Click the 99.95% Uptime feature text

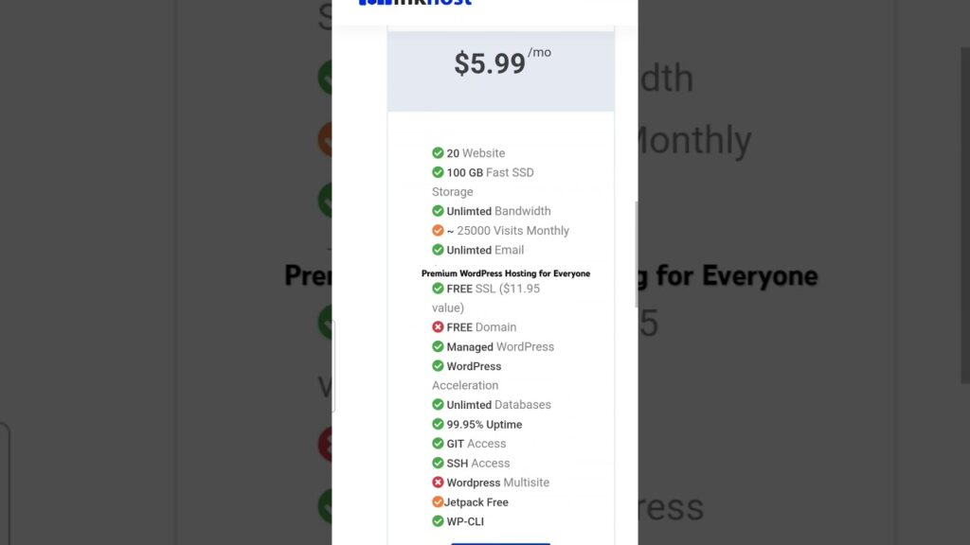pyautogui.click(x=484, y=425)
